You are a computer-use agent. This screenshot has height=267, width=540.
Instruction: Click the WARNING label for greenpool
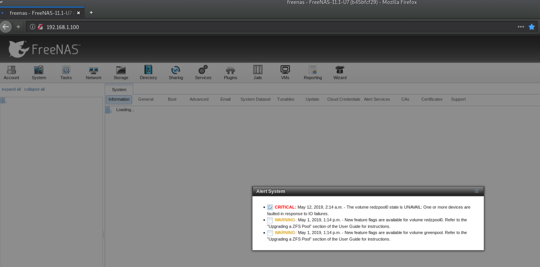tap(285, 233)
